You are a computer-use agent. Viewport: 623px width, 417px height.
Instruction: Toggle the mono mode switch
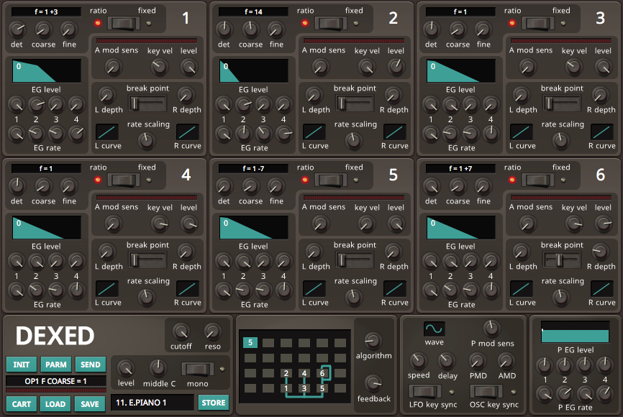coord(197,370)
